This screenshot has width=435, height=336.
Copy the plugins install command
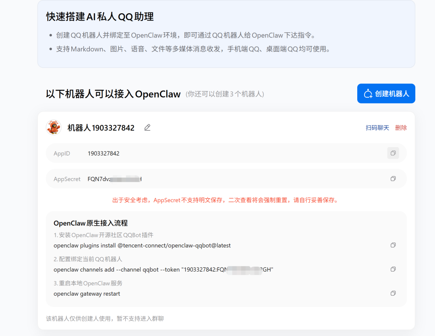(393, 245)
